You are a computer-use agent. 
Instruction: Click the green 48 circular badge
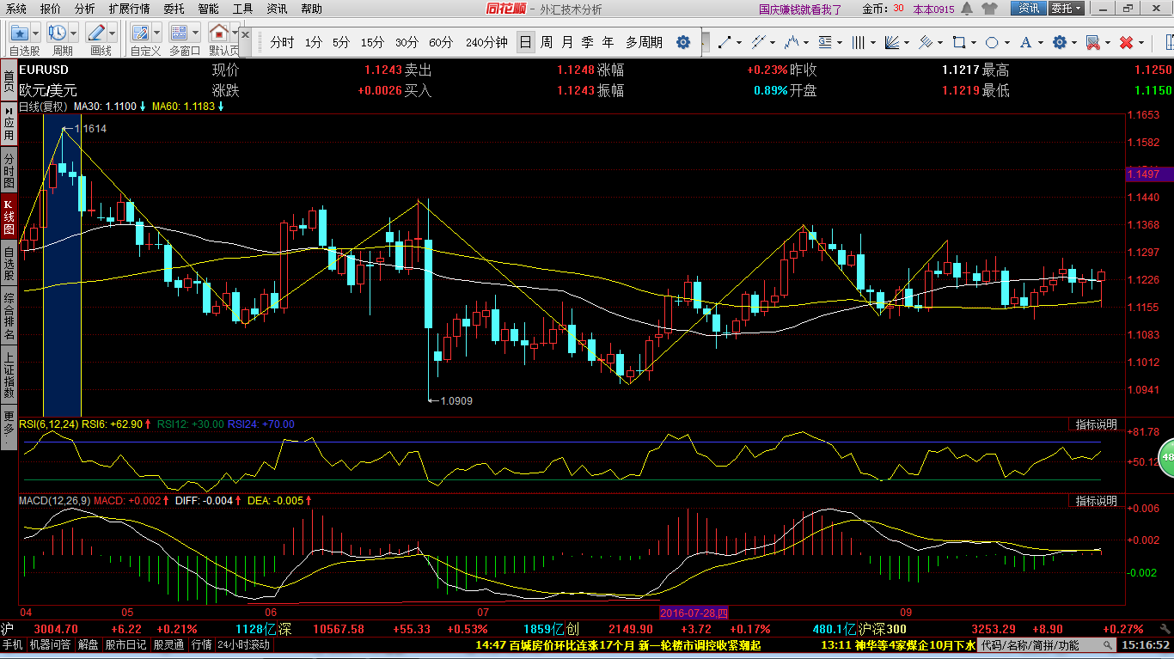click(x=1166, y=458)
